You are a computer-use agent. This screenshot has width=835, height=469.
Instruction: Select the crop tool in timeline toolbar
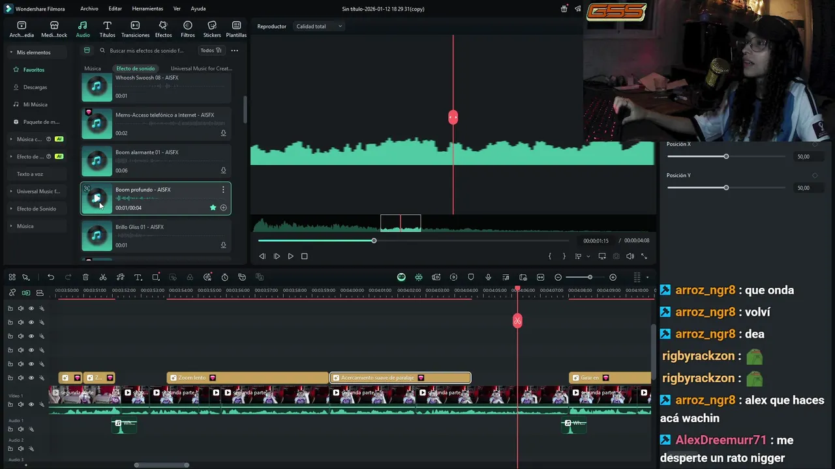coord(156,277)
